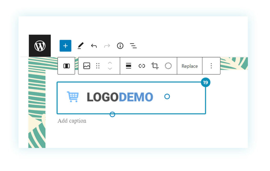Select the Tools pencil icon

point(80,46)
